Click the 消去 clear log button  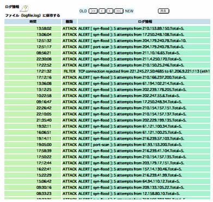pyautogui.click(x=163, y=11)
